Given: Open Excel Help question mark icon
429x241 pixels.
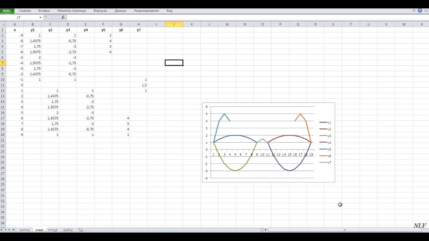Looking at the screenshot, I should click(x=420, y=11).
